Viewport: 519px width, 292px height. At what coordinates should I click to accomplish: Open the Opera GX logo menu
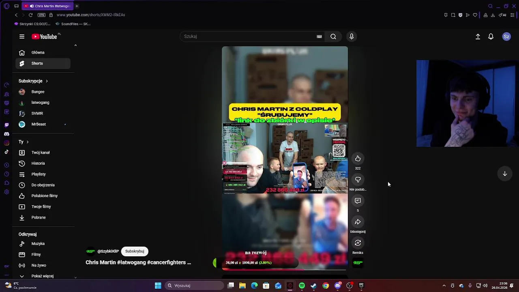[6, 6]
